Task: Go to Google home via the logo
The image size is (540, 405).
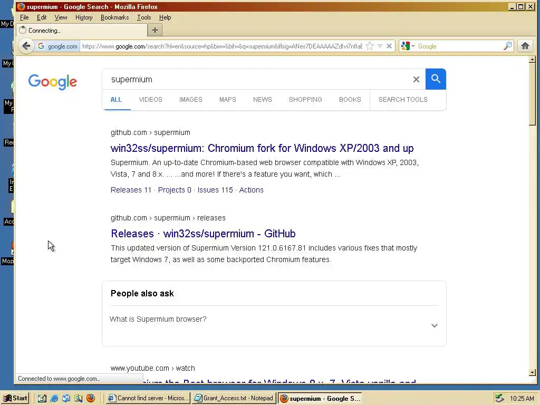Action: click(x=53, y=82)
